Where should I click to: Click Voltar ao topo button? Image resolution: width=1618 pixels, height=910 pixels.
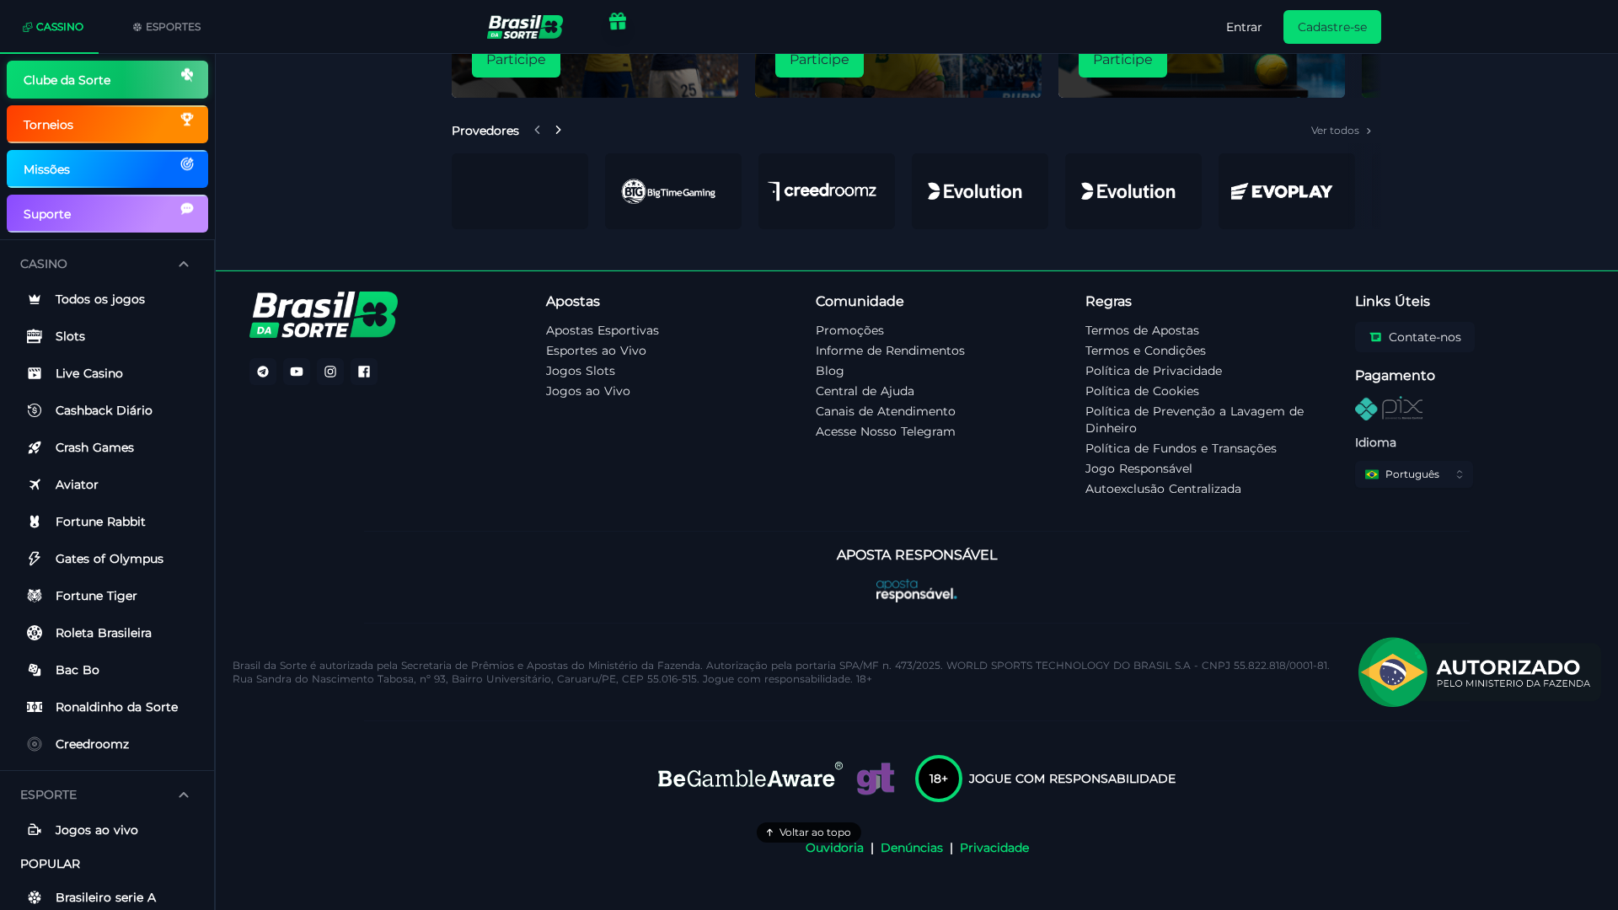coord(809,832)
